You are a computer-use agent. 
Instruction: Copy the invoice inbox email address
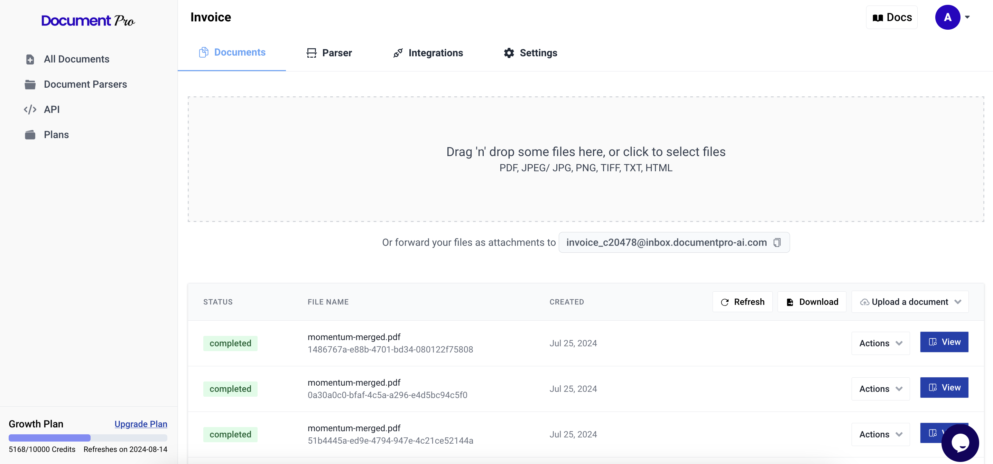click(x=777, y=243)
